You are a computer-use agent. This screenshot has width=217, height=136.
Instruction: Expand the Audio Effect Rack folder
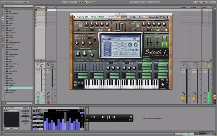click(x=5, y=14)
